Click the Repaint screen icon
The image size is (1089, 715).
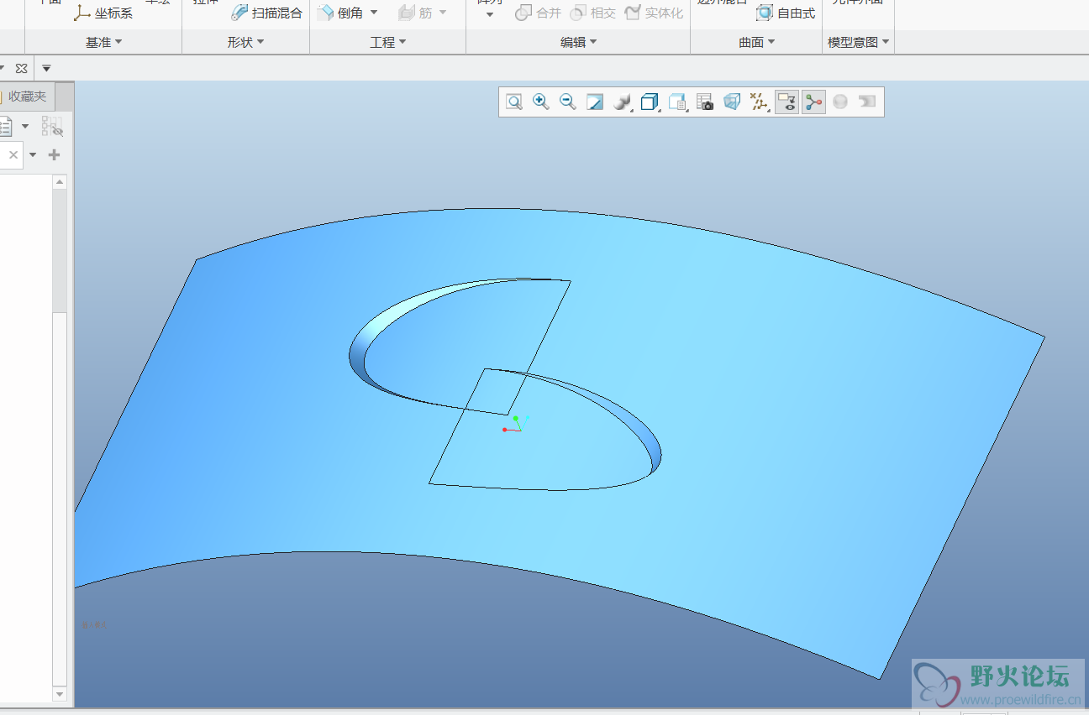click(x=595, y=102)
